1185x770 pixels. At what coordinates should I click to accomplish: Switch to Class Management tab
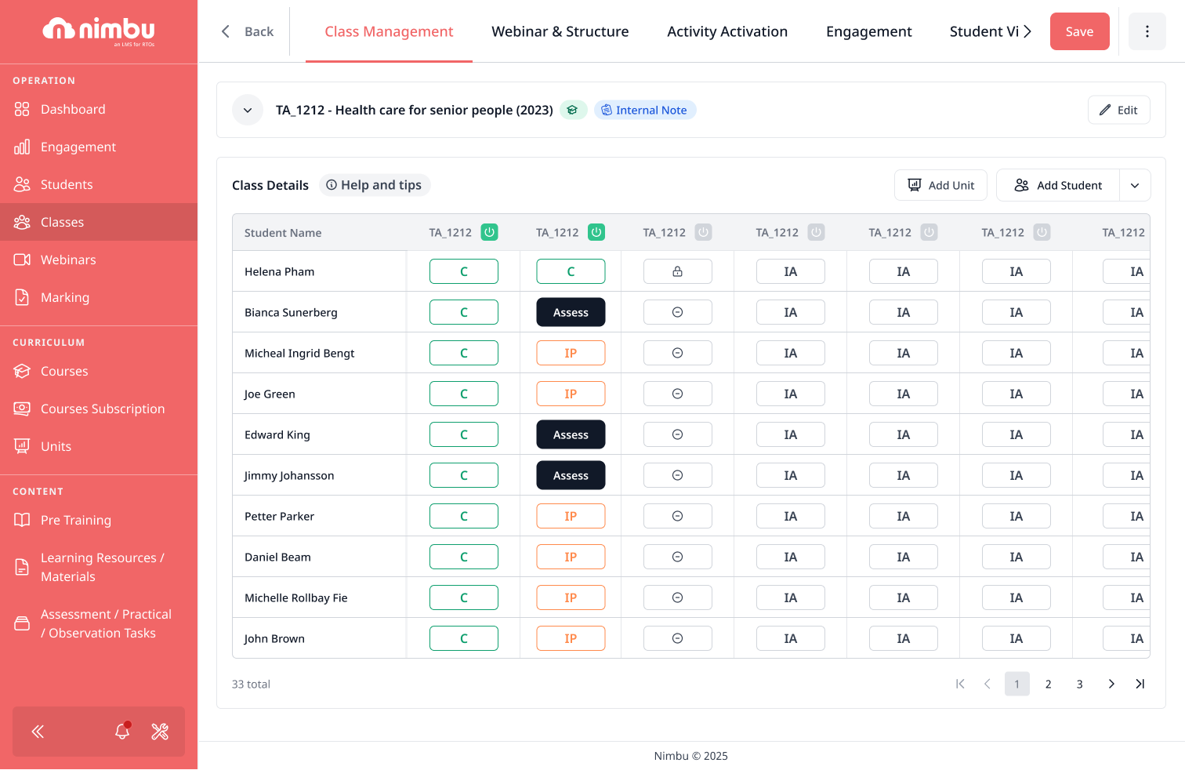389,31
